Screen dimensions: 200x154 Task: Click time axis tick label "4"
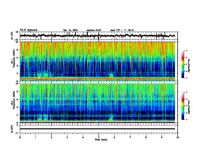tap(83, 137)
